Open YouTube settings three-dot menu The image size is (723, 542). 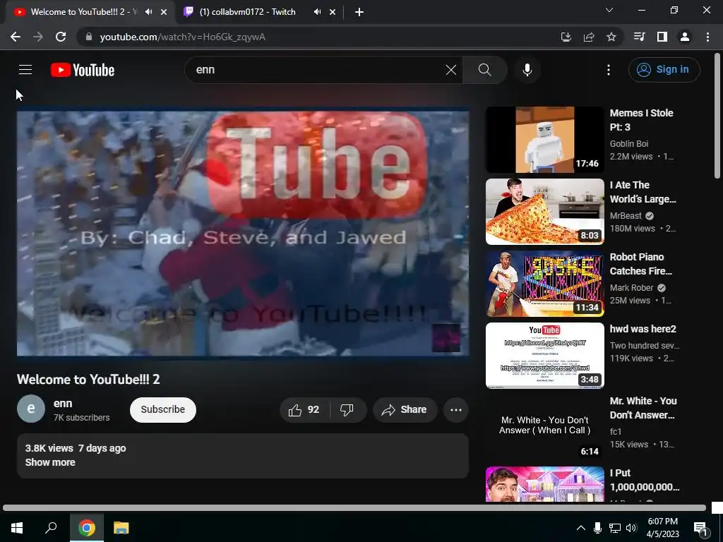609,70
